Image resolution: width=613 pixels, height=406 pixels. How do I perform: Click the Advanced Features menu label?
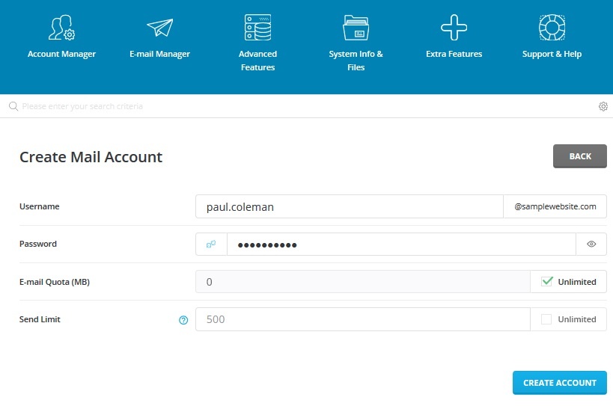tap(257, 61)
